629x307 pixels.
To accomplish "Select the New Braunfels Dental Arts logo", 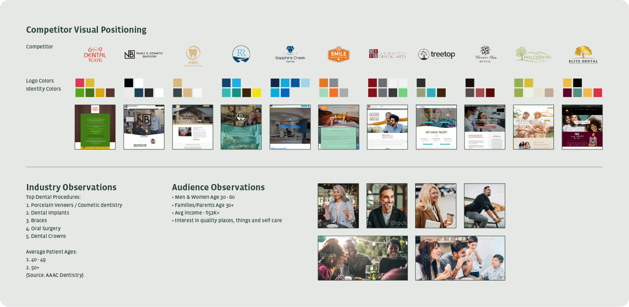I will (x=387, y=54).
